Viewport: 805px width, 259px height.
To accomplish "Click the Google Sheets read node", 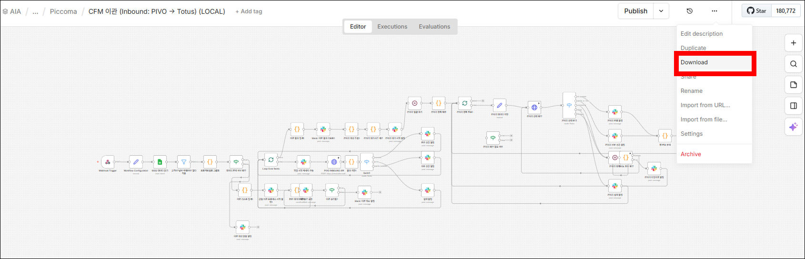I will [x=160, y=162].
